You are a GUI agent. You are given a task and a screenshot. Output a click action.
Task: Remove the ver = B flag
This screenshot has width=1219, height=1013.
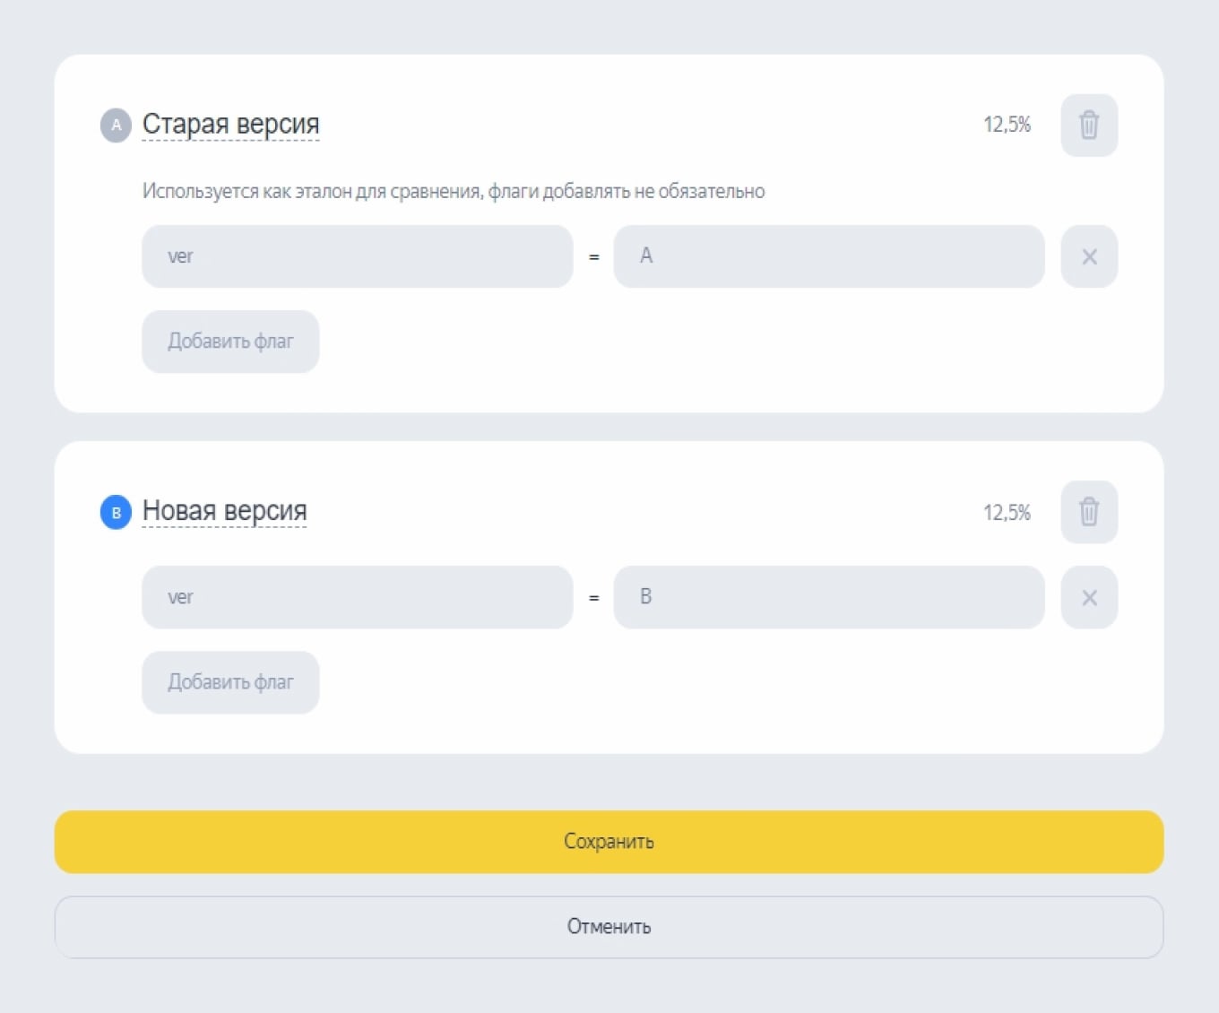pyautogui.click(x=1089, y=597)
